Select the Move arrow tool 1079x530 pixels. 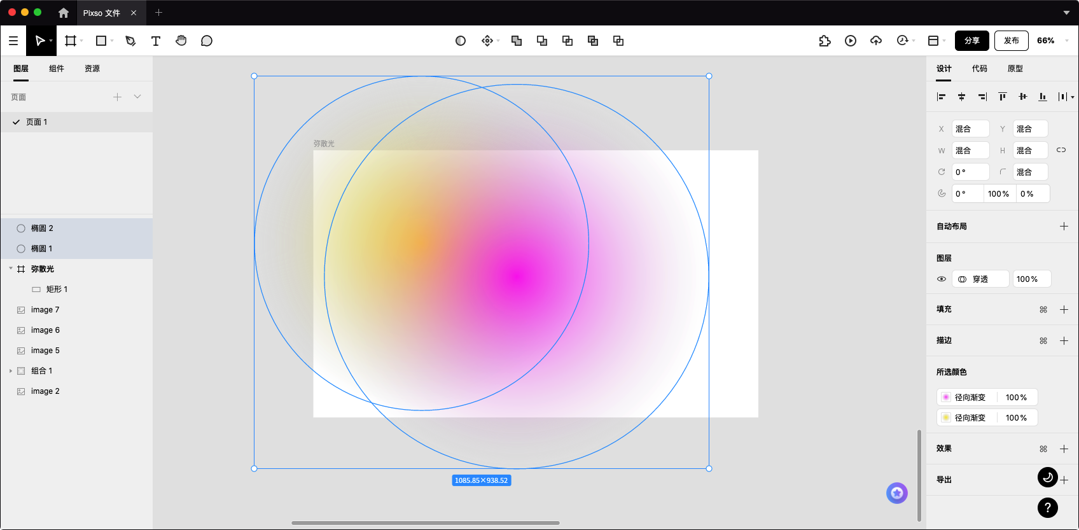point(39,41)
